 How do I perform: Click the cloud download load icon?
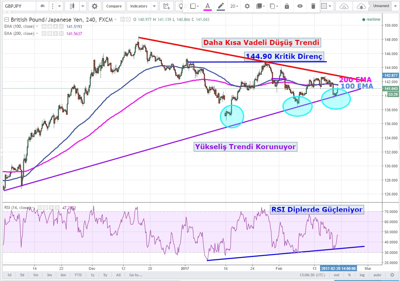click(x=344, y=6)
